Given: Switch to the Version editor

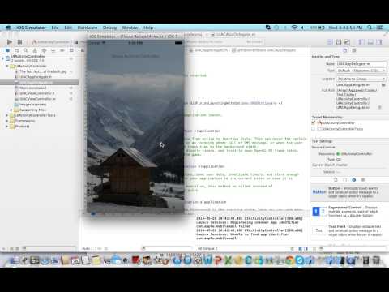Looking at the screenshot, I should click(x=347, y=42).
